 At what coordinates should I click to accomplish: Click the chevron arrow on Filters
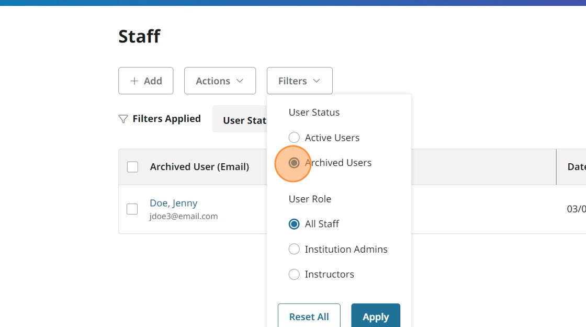[317, 81]
